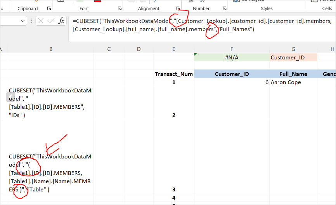This screenshot has height=205, width=336.
Task: Select the Aaron Cope cell
Action: pos(293,82)
